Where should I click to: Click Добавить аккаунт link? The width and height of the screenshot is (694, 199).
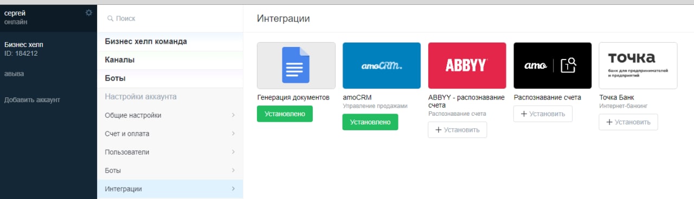coord(32,100)
